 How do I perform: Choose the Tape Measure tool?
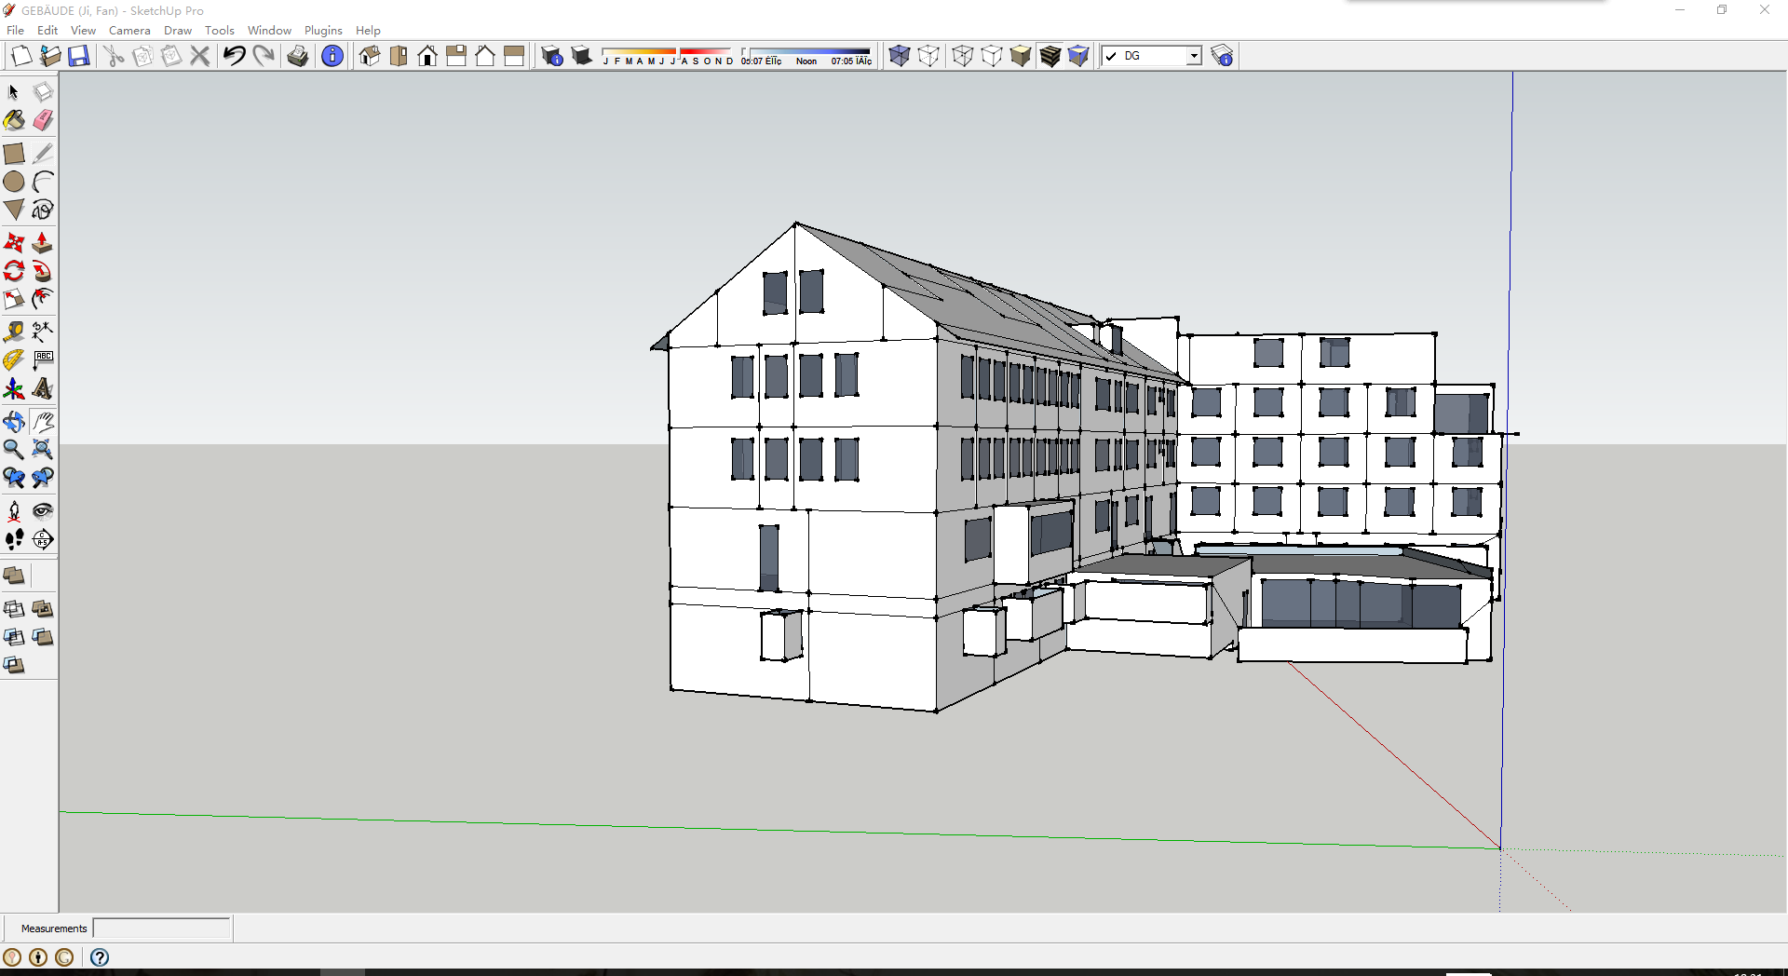click(x=14, y=332)
